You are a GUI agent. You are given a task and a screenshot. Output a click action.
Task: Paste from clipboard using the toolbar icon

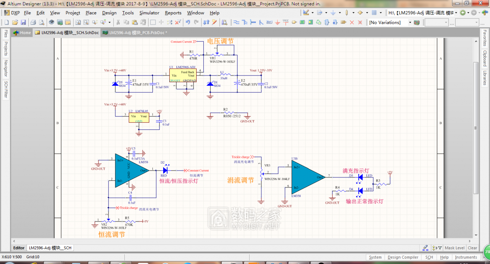pos(136,23)
